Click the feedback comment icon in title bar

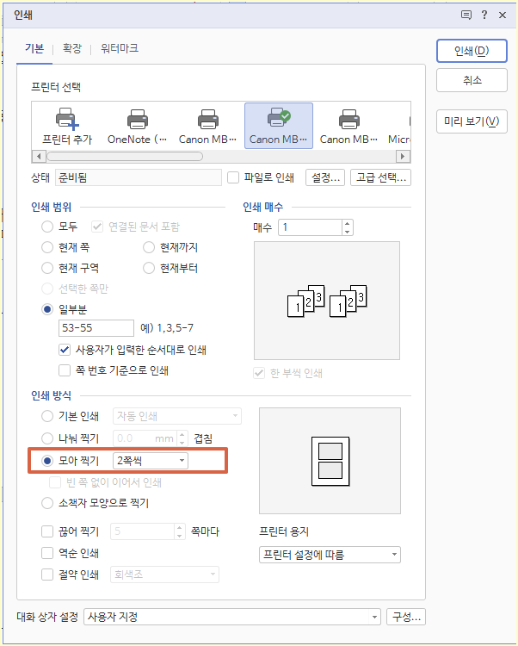[x=466, y=16]
